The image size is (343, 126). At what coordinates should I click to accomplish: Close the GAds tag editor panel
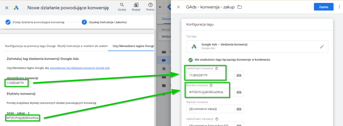coord(178,7)
